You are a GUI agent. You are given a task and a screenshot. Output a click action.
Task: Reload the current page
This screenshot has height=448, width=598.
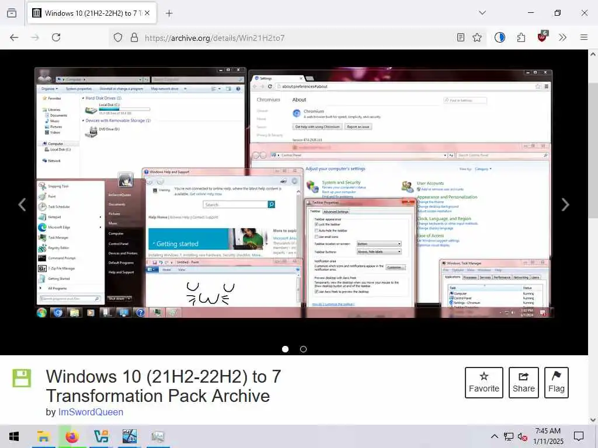pos(56,37)
